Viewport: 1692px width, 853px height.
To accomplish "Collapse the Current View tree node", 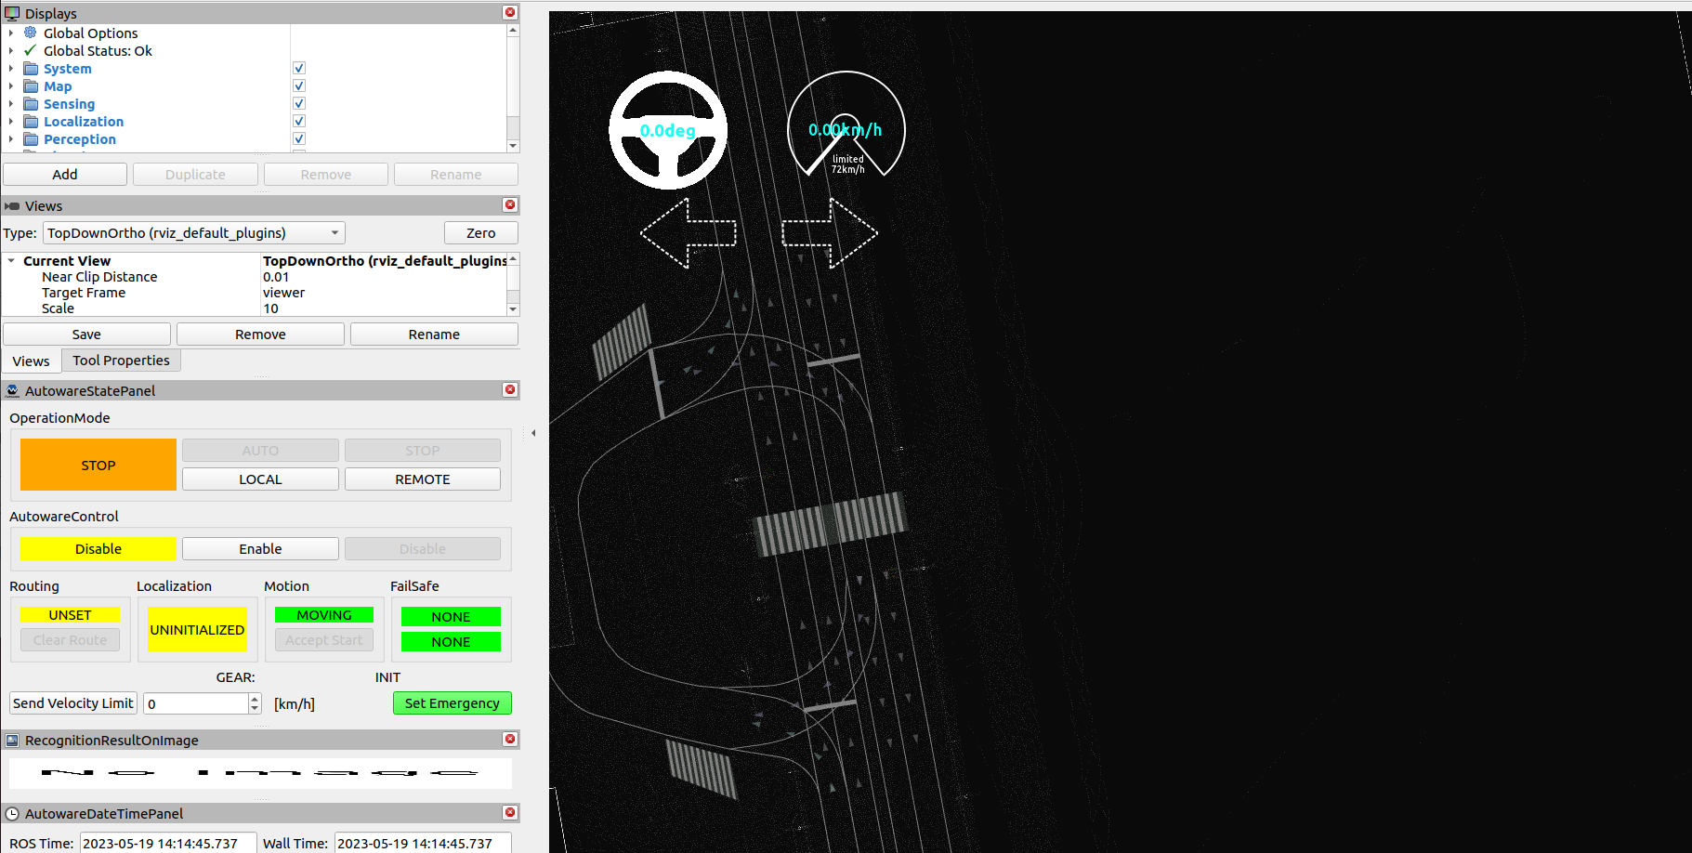I will (11, 261).
